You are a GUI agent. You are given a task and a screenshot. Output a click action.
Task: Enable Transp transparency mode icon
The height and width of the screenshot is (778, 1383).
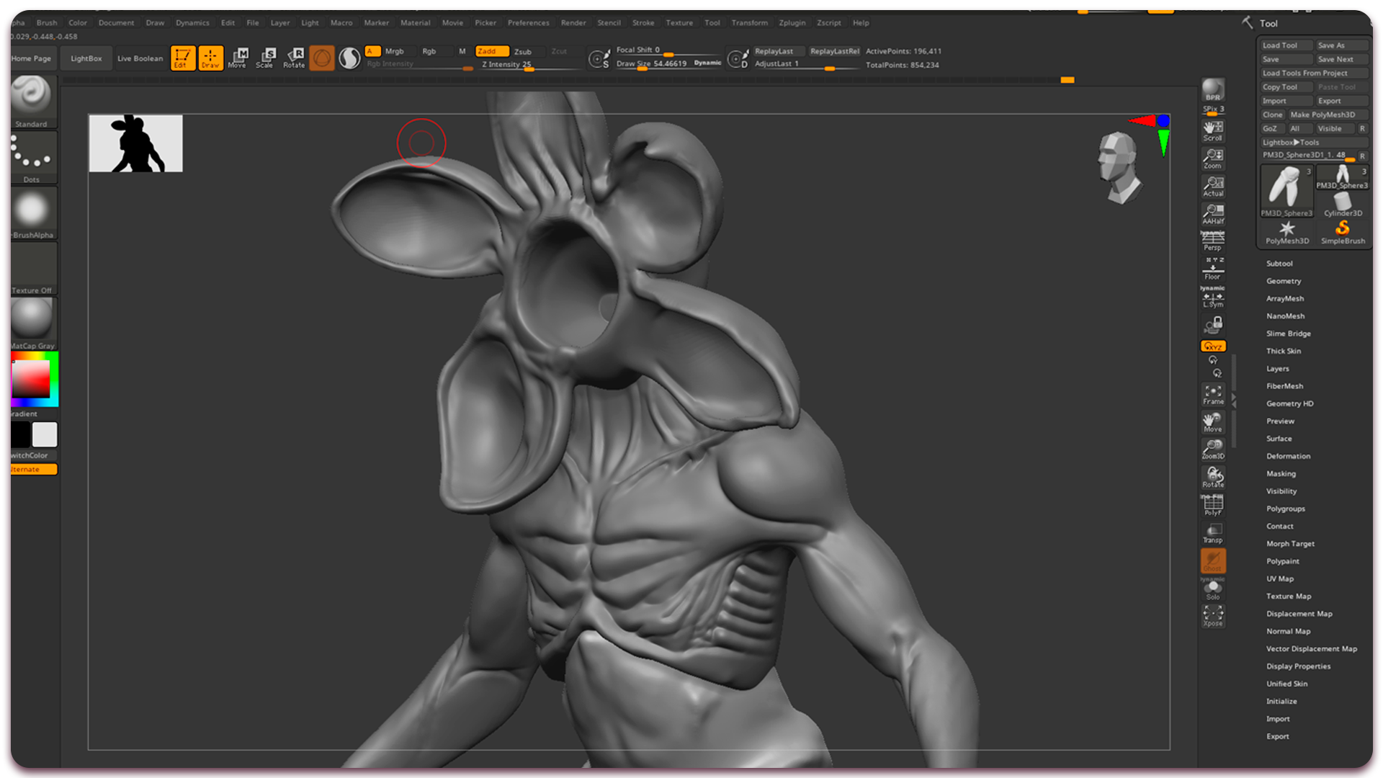point(1213,533)
